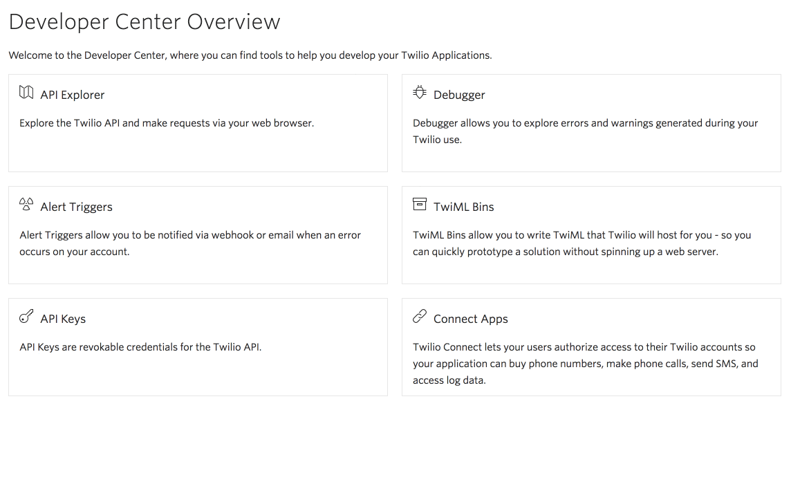Open the Debugger title link
This screenshot has height=493, width=791.
pyautogui.click(x=459, y=95)
